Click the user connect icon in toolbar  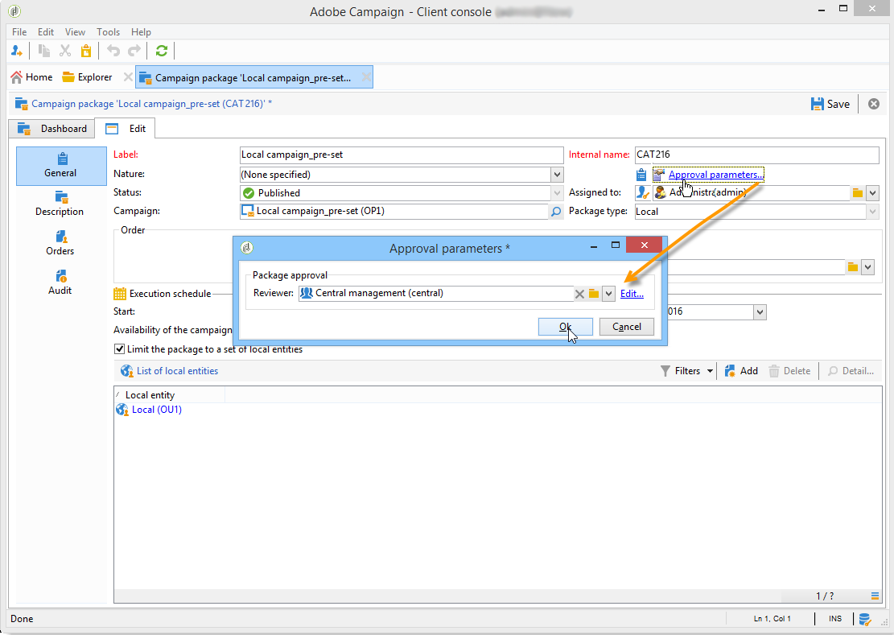17,51
